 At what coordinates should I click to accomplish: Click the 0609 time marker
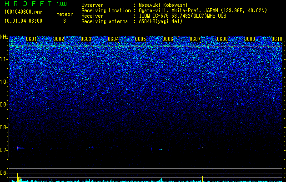pos(250,39)
